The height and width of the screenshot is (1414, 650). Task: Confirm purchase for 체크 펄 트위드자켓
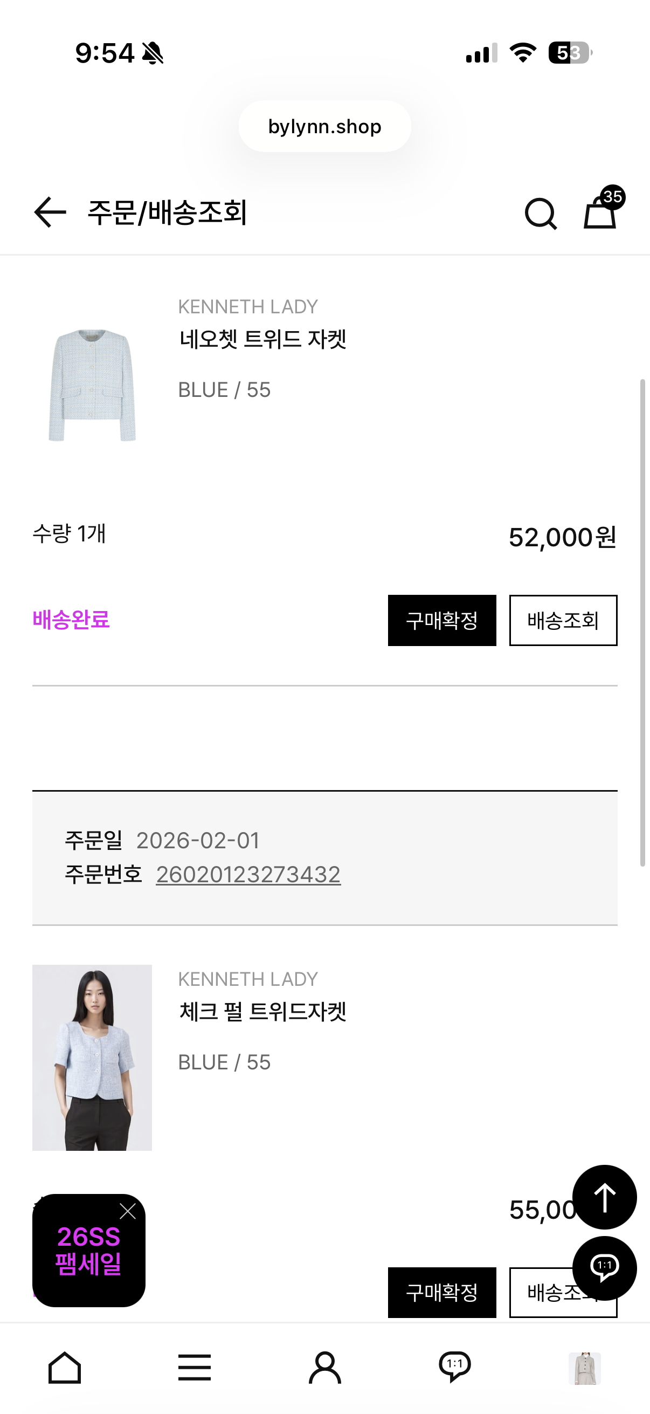click(x=441, y=1292)
